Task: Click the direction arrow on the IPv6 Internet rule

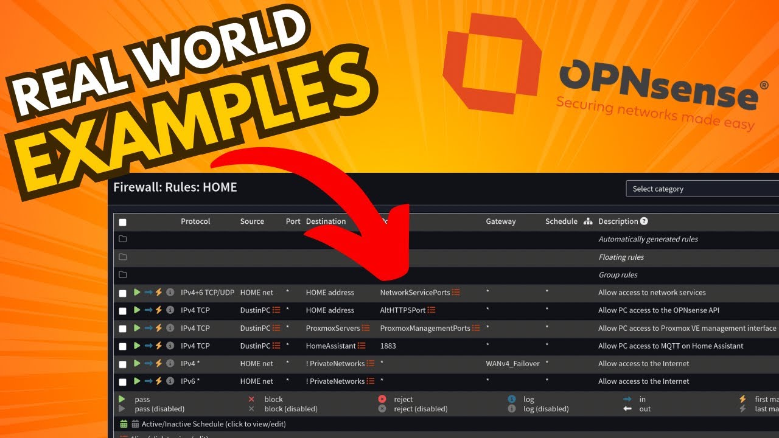Action: pyautogui.click(x=148, y=381)
